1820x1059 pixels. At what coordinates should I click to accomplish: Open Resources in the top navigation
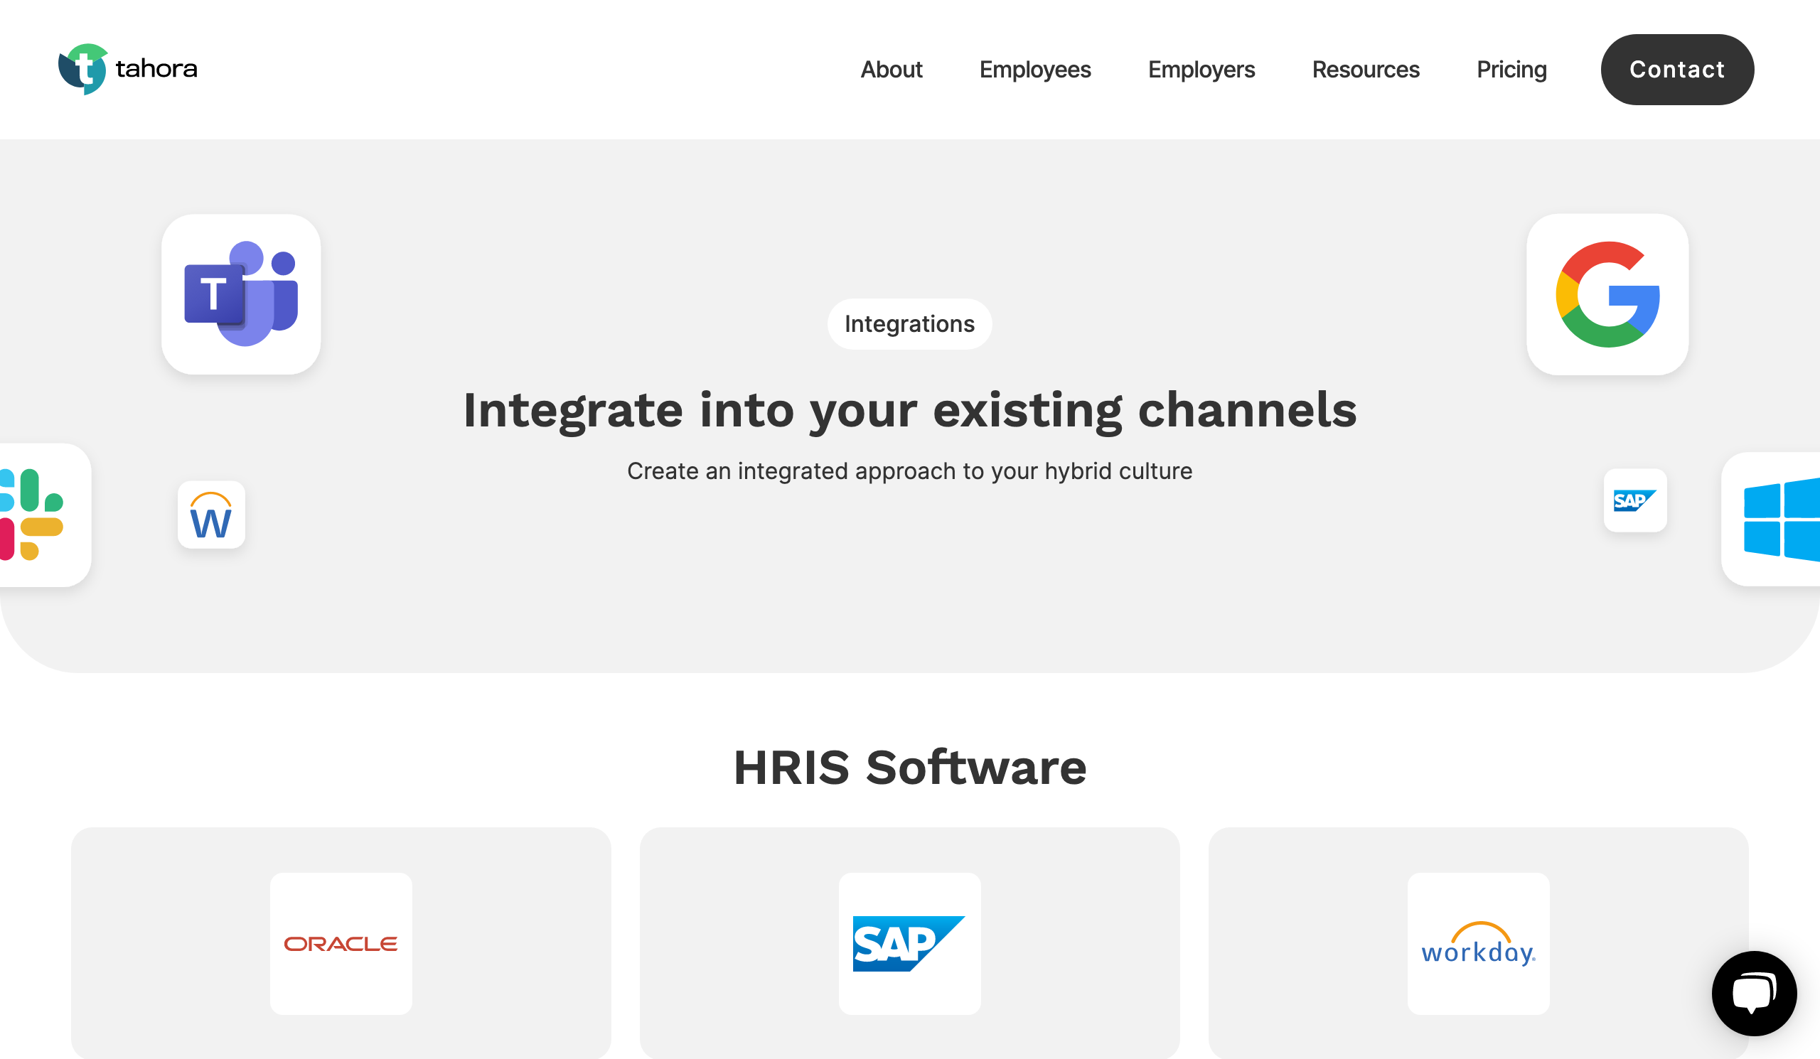click(1366, 70)
